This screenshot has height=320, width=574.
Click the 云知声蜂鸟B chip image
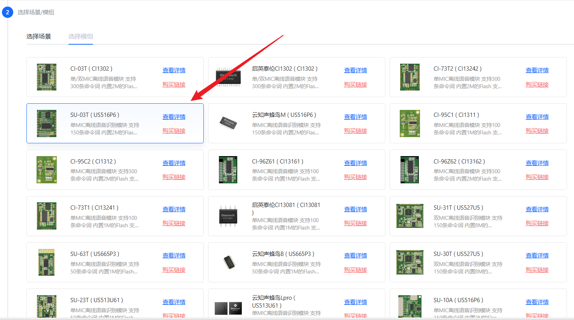229,262
